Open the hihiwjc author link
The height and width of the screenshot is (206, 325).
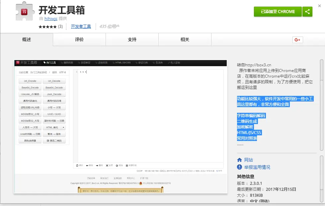pyautogui.click(x=51, y=19)
